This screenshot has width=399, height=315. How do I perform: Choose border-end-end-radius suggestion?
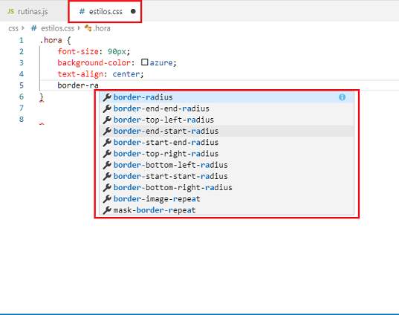coord(227,108)
